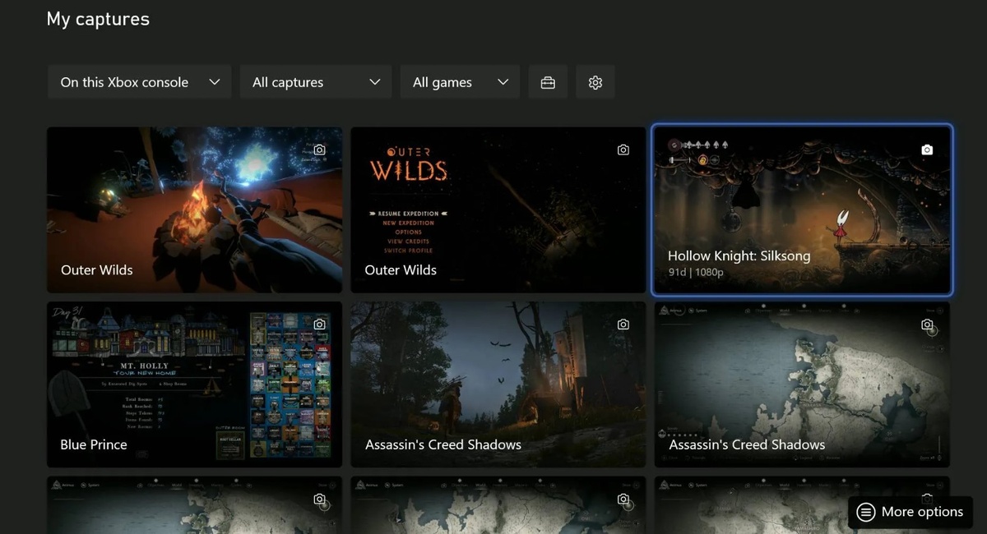Open the Assassin's Creed Shadows map capture
Image resolution: width=987 pixels, height=534 pixels.
click(802, 384)
